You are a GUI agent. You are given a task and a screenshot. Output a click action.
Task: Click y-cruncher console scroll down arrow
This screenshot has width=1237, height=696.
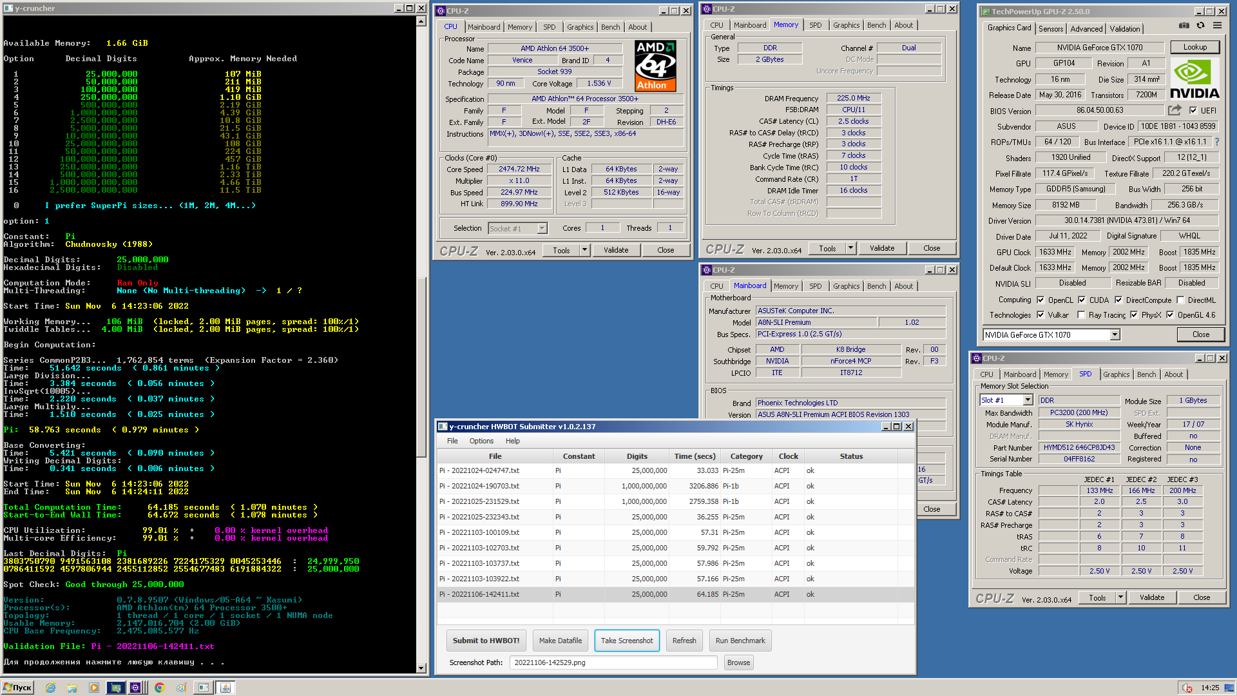pyautogui.click(x=421, y=668)
